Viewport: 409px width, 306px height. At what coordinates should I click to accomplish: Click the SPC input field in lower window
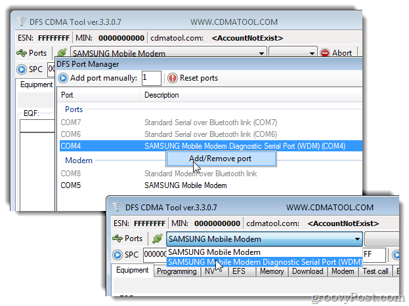pos(155,255)
